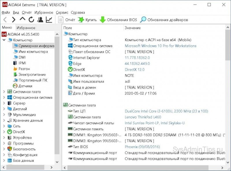231x171 pixels.
Task: Expand the Системная плата tree node
Action: [x=4, y=92]
